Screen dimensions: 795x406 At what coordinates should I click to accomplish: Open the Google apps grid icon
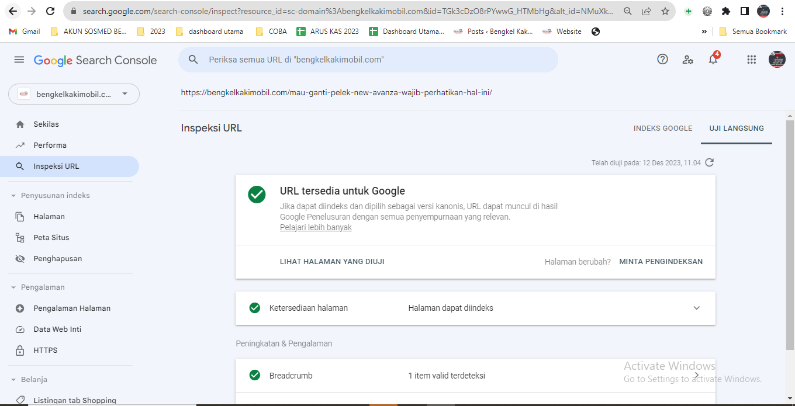click(x=752, y=60)
